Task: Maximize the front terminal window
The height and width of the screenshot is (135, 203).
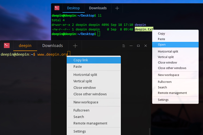Action: pyautogui.click(x=138, y=46)
